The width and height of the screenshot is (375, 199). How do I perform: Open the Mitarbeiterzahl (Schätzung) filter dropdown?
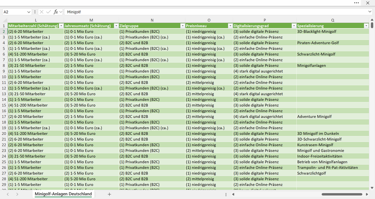pos(61,26)
